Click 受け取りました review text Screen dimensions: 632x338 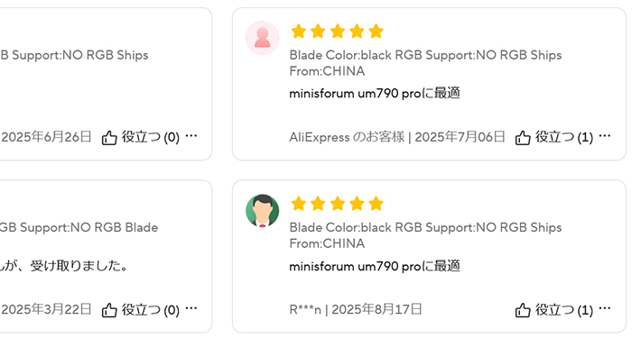[x=63, y=266]
